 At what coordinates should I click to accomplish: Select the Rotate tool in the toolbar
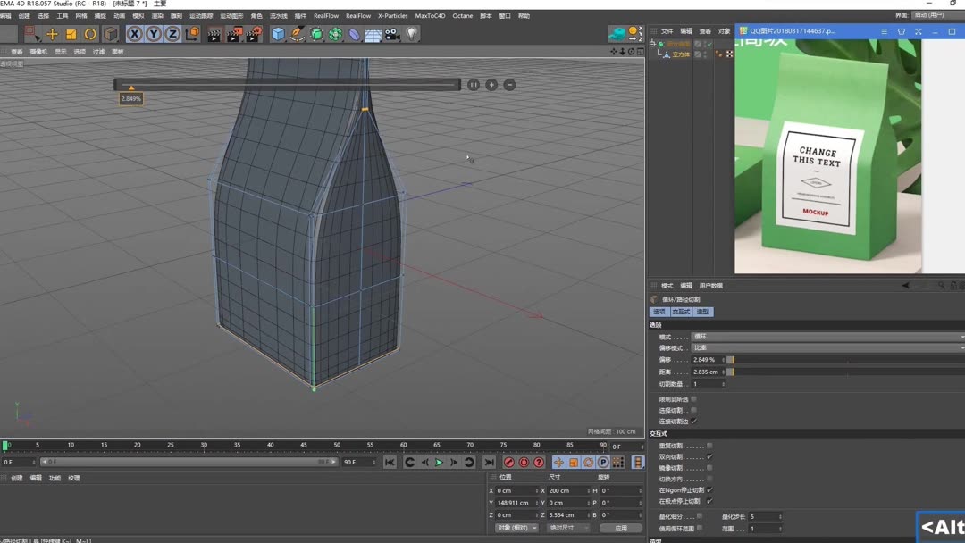pos(90,34)
